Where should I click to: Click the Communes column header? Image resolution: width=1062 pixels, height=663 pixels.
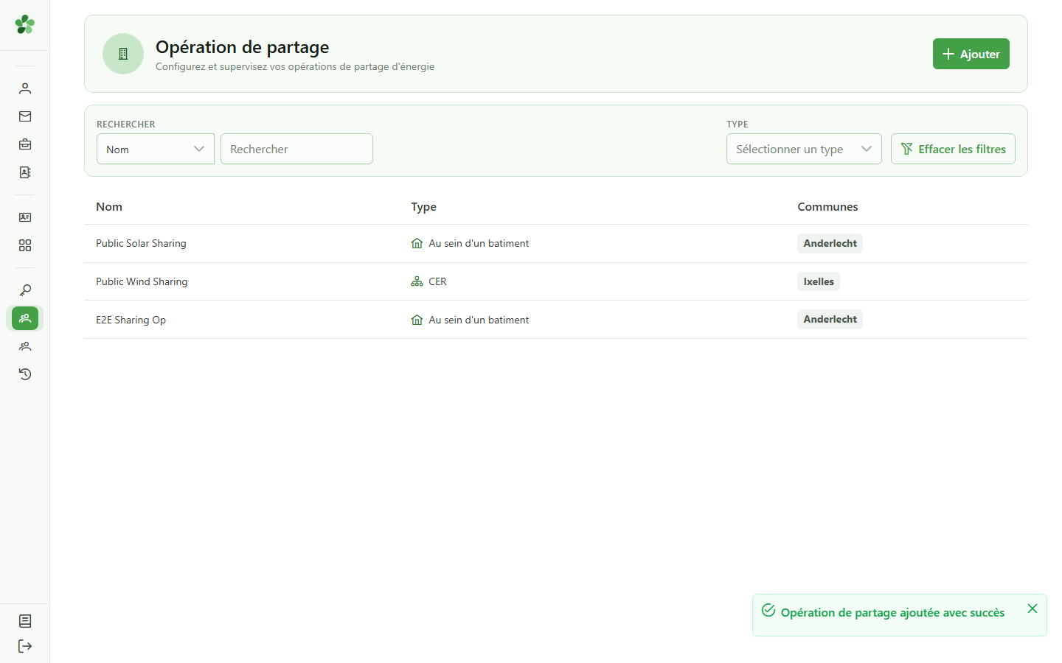[x=827, y=207]
